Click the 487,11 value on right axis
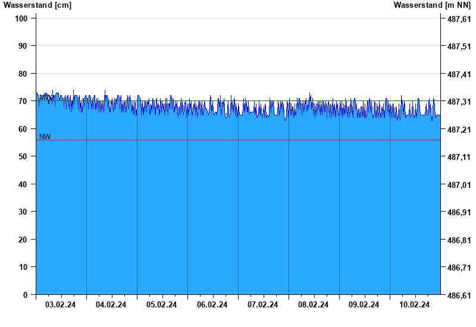 pyautogui.click(x=459, y=158)
